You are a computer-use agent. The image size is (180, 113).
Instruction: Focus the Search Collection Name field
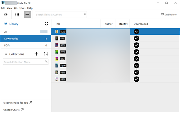[25, 62]
